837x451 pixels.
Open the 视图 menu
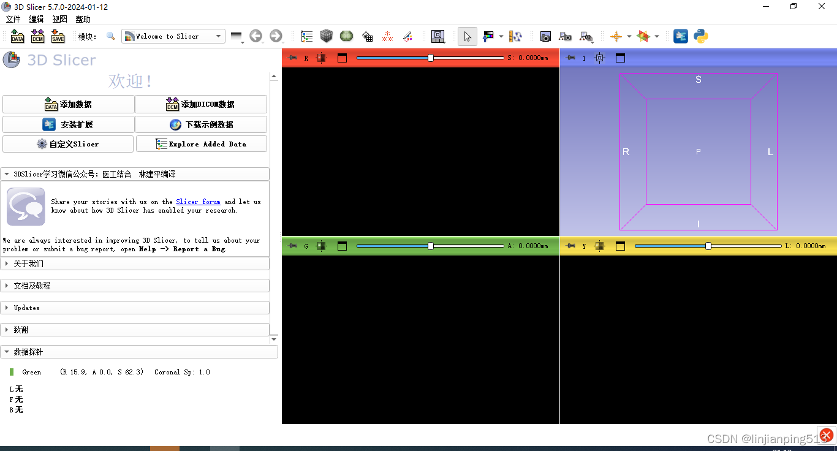(59, 19)
